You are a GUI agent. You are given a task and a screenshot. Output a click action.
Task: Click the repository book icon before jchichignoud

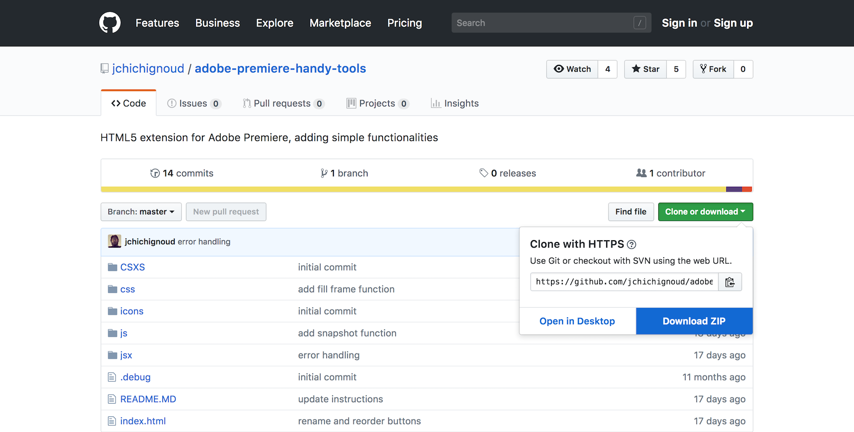[x=105, y=69]
